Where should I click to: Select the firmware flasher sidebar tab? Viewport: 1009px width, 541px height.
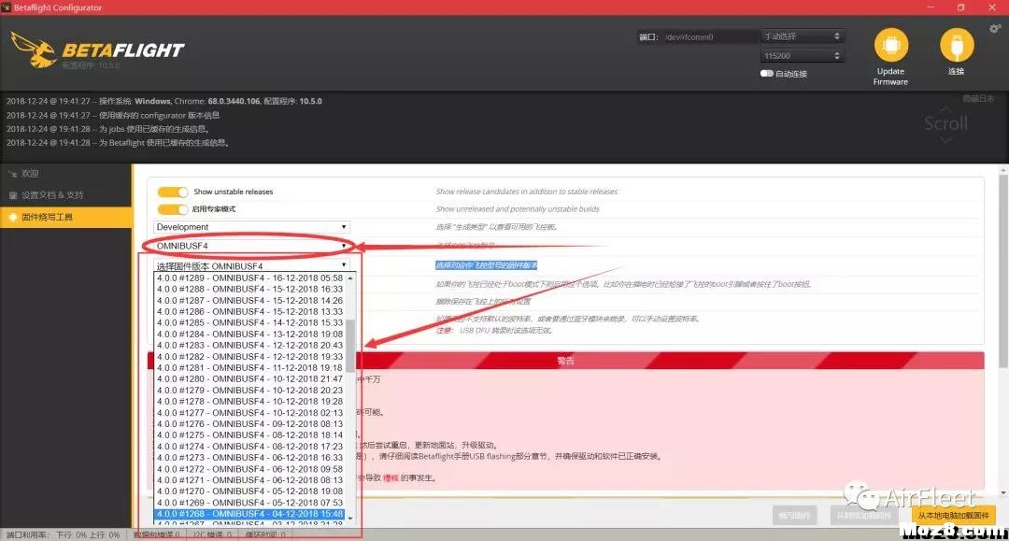[65, 217]
